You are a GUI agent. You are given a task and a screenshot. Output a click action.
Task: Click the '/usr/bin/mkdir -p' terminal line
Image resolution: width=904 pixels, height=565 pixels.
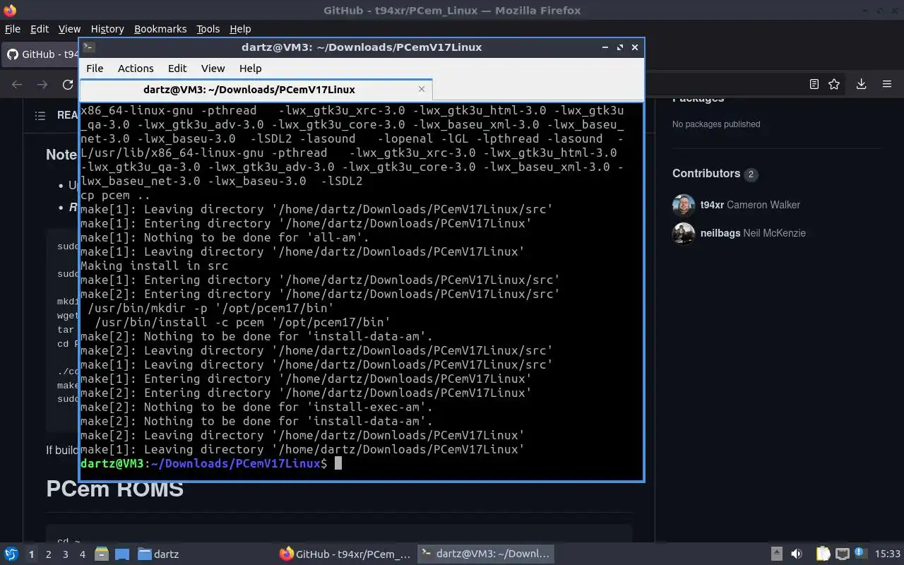point(210,308)
